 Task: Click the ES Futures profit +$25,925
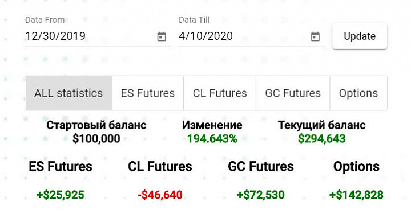(x=61, y=195)
